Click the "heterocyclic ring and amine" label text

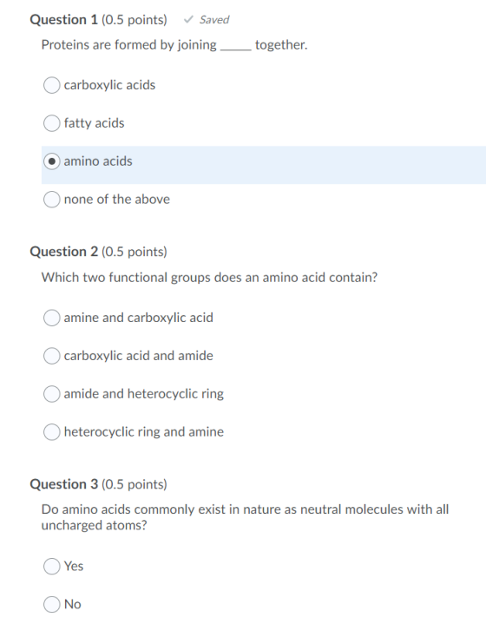(x=143, y=432)
